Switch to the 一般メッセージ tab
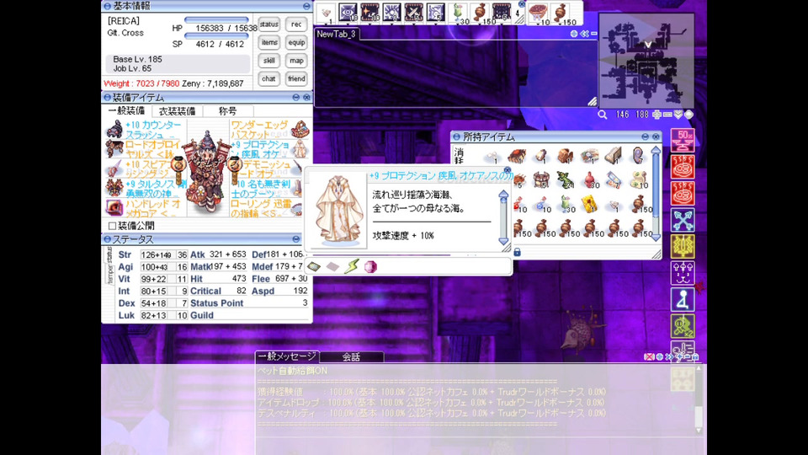Viewport: 808px width, 455px height. 287,356
